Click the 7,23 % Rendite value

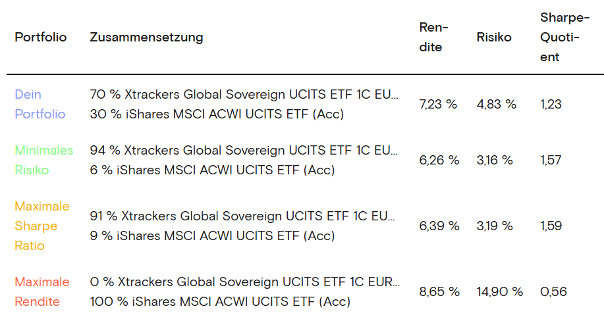438,104
